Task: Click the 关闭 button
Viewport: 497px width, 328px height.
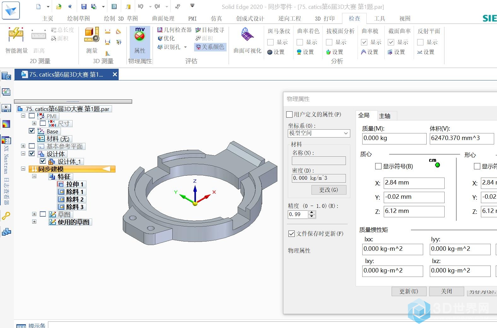Action: (x=447, y=291)
